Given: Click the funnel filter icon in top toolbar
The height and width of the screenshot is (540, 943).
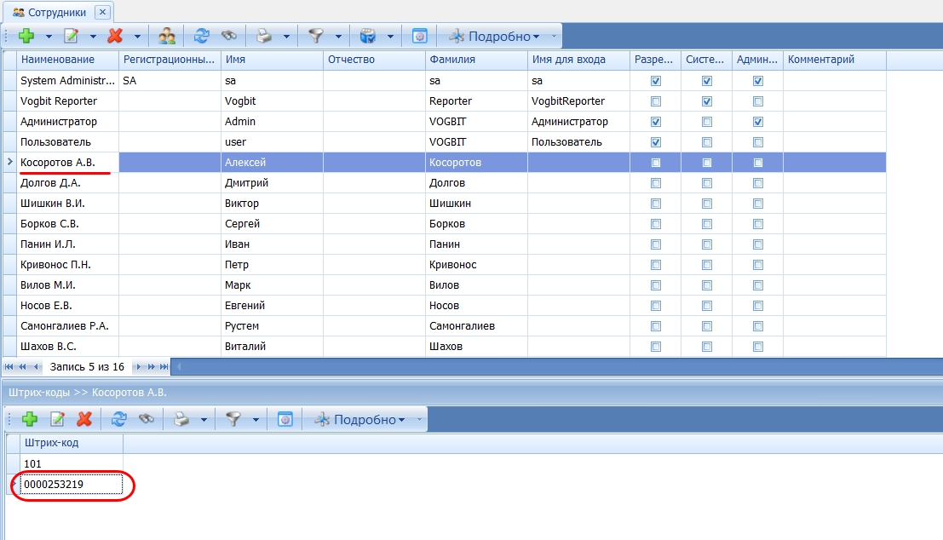Looking at the screenshot, I should tap(316, 36).
